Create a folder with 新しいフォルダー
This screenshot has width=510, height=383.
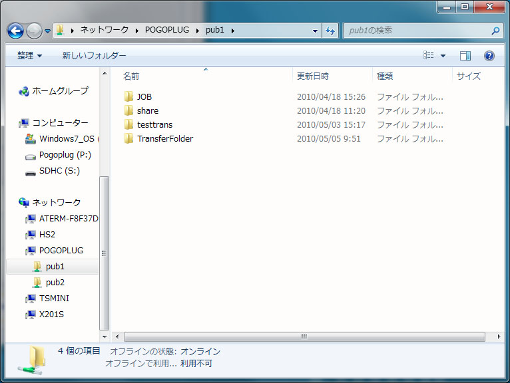coord(94,56)
